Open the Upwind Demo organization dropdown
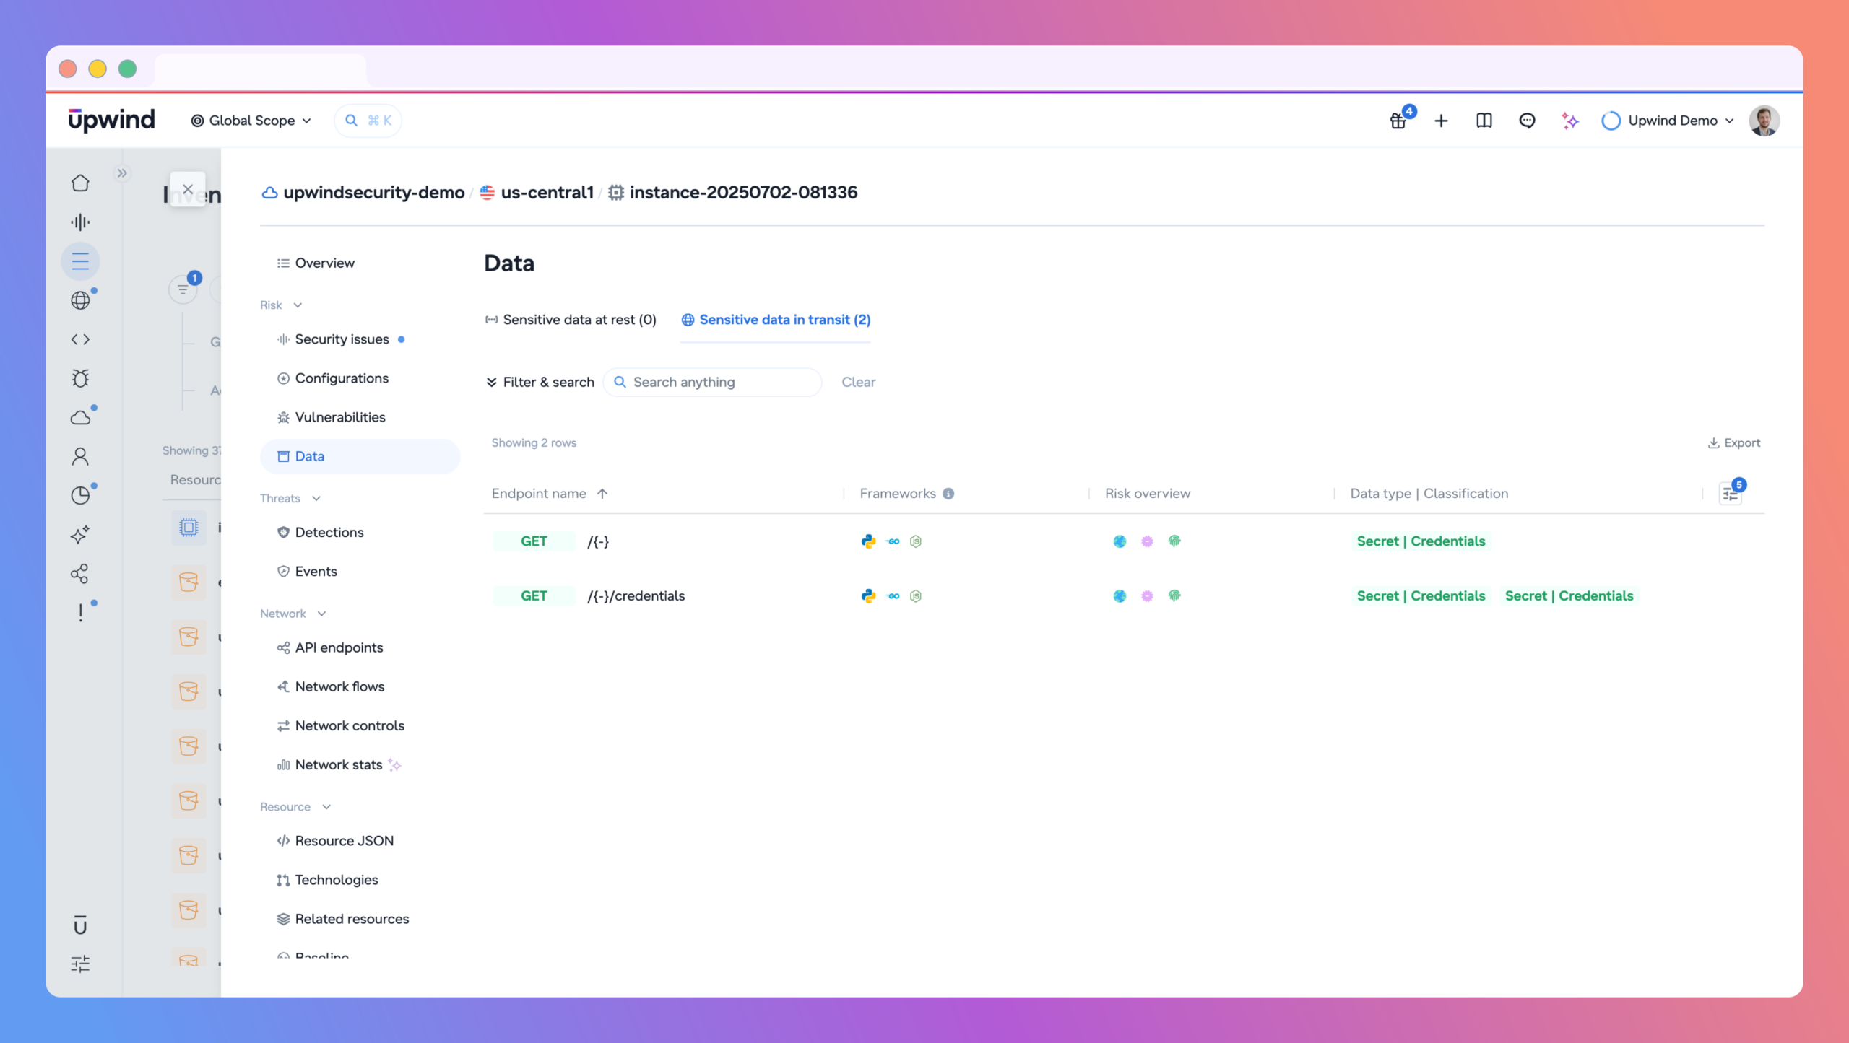Image resolution: width=1849 pixels, height=1043 pixels. [1667, 121]
